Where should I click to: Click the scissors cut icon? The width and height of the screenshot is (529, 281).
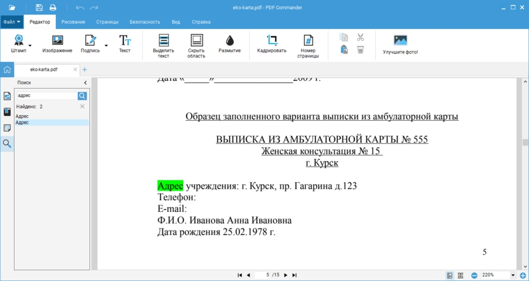pyautogui.click(x=361, y=37)
